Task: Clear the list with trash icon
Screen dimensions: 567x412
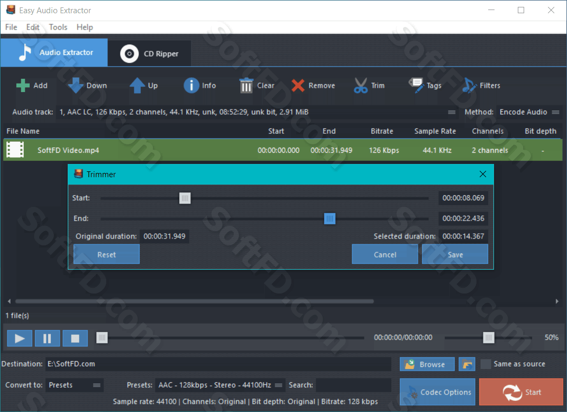Action: tap(246, 86)
